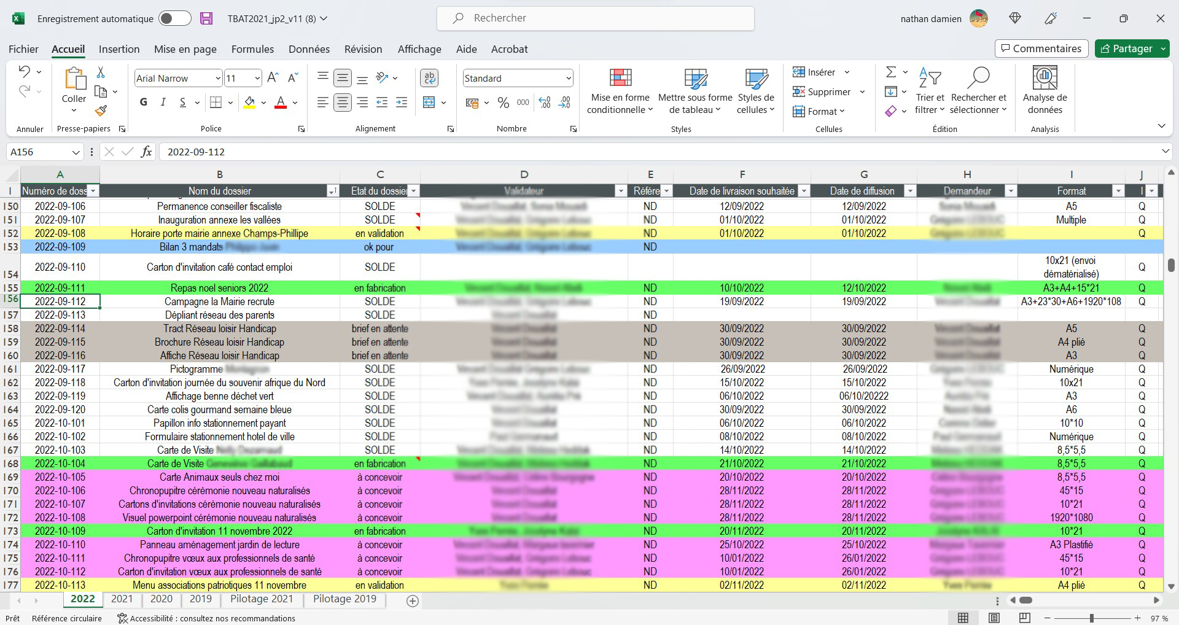This screenshot has height=625, width=1179.
Task: Open the Commentaires pane
Action: pos(1041,49)
